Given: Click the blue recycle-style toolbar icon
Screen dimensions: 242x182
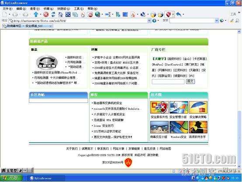Looking at the screenshot, I should (143, 14).
